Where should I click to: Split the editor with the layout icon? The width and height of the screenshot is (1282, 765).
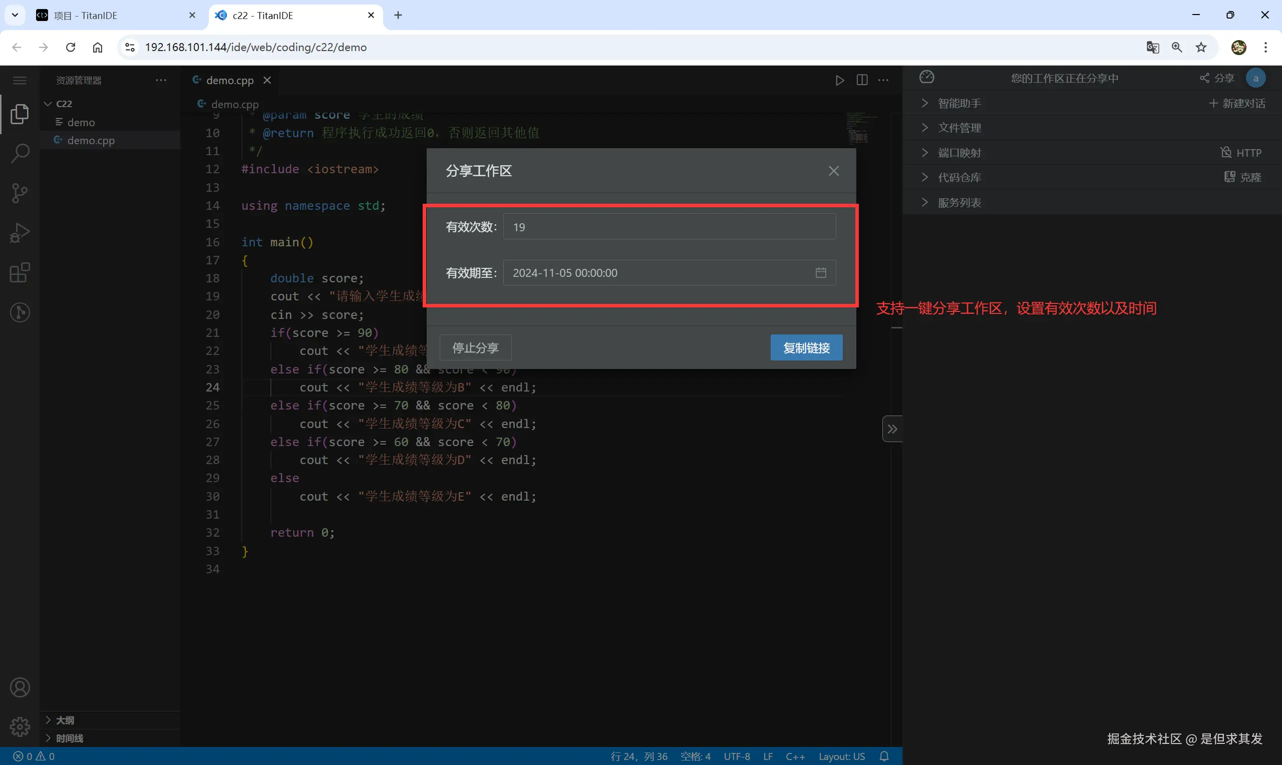pos(862,81)
